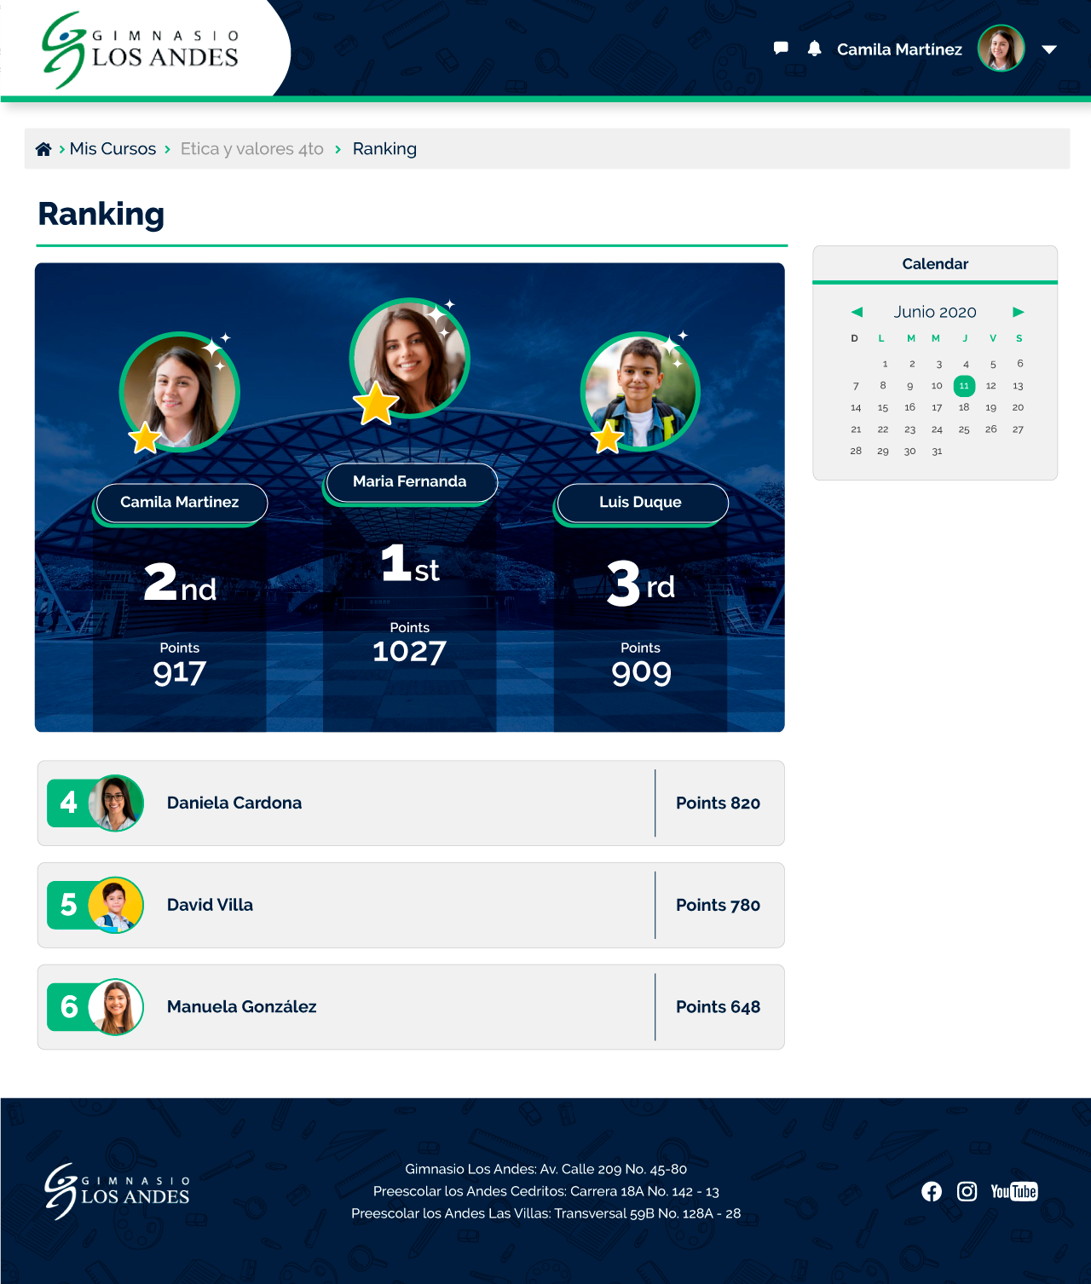This screenshot has height=1284, width=1091.
Task: Select day 11 in the calendar
Action: pos(964,386)
